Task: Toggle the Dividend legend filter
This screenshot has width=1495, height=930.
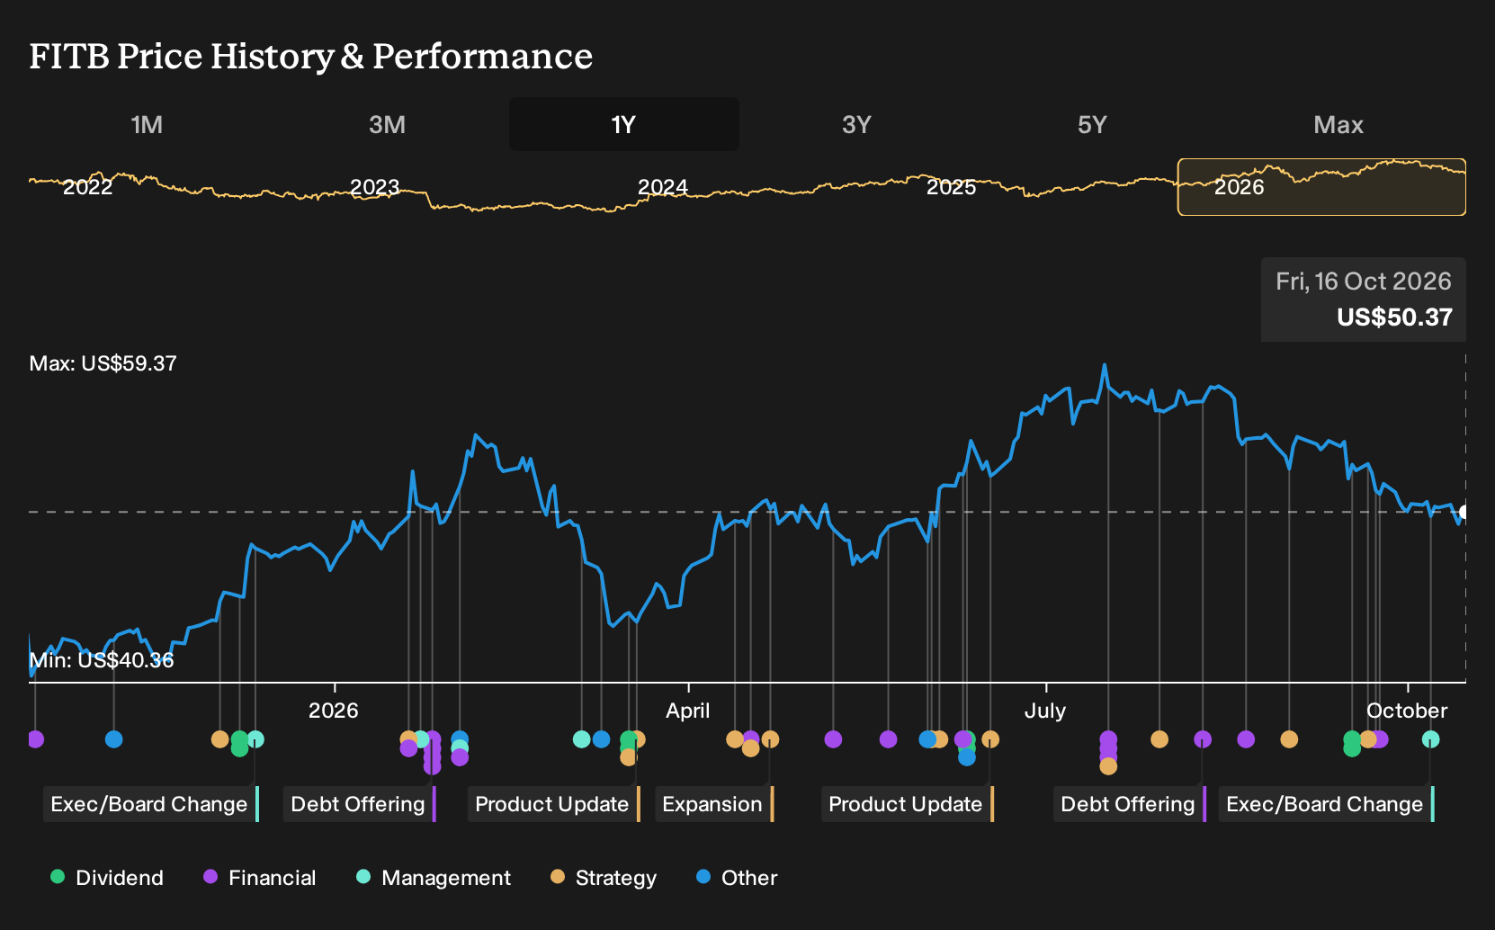Action: (x=107, y=878)
